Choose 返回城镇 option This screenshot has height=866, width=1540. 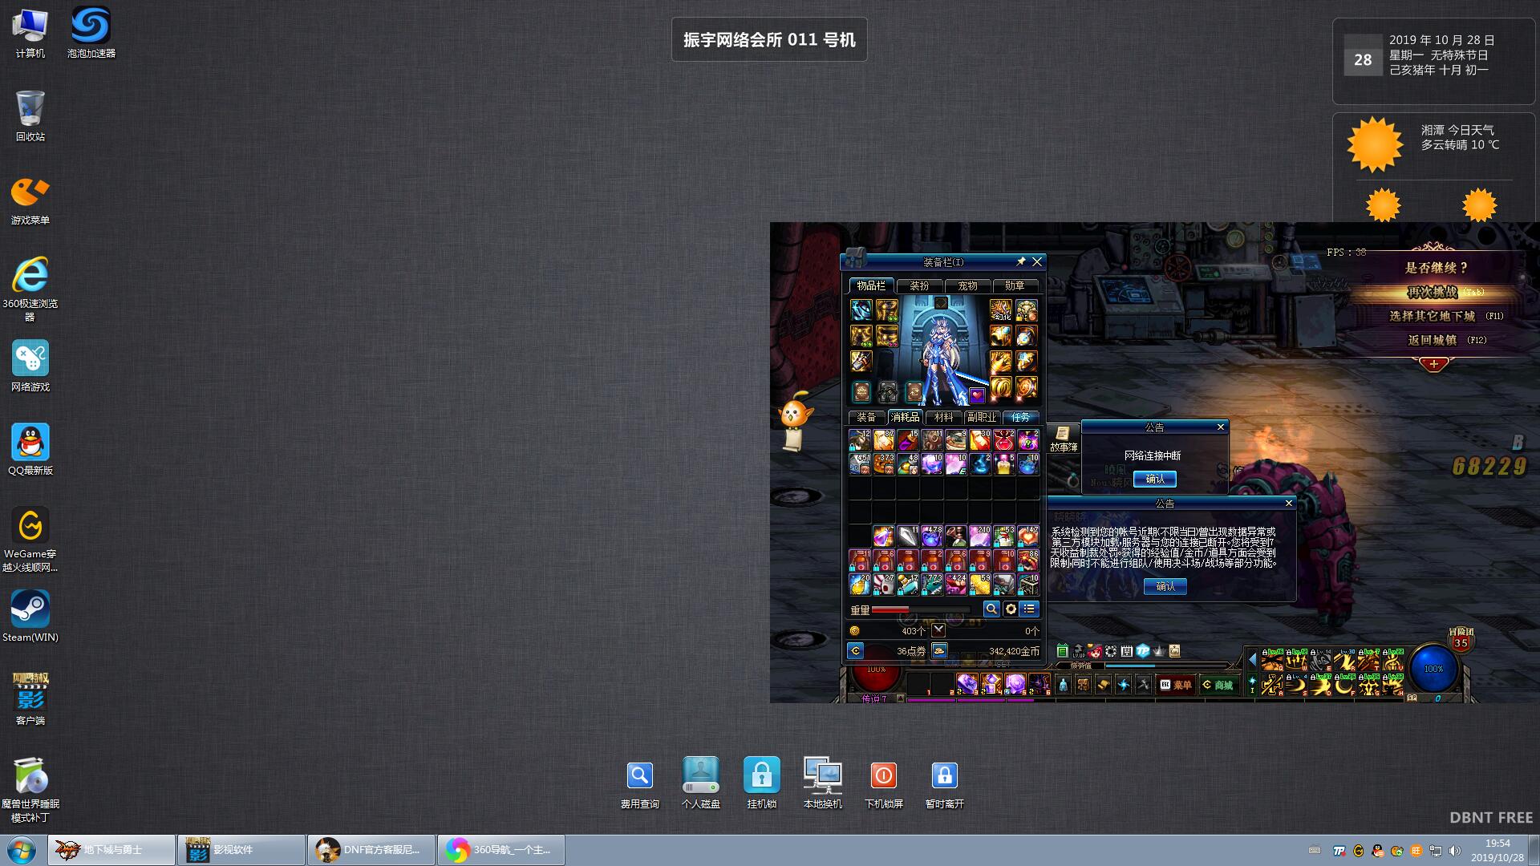pyautogui.click(x=1433, y=340)
